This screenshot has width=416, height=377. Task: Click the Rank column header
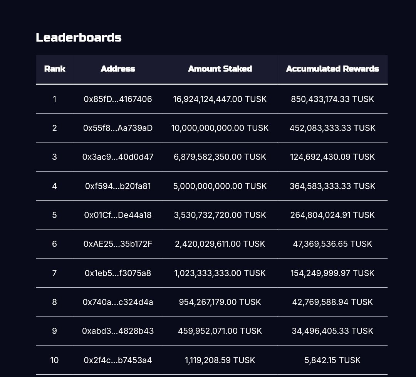click(x=55, y=69)
